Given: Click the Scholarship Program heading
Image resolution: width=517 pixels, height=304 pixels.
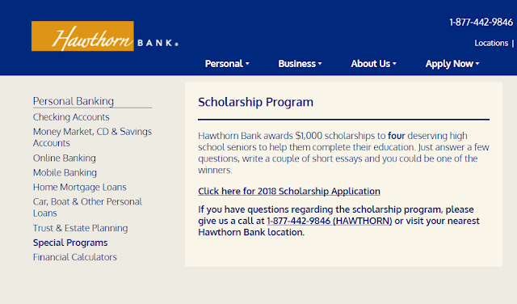Looking at the screenshot, I should pyautogui.click(x=255, y=102).
